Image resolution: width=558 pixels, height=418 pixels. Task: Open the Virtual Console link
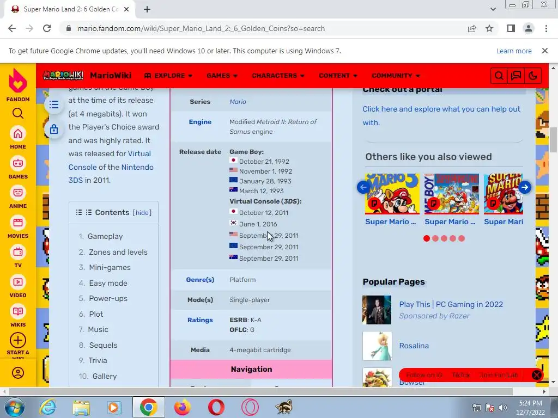(x=111, y=161)
